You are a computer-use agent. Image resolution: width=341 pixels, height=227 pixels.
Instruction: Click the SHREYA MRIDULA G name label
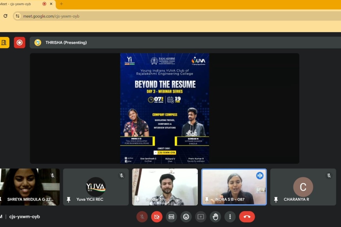(x=30, y=199)
